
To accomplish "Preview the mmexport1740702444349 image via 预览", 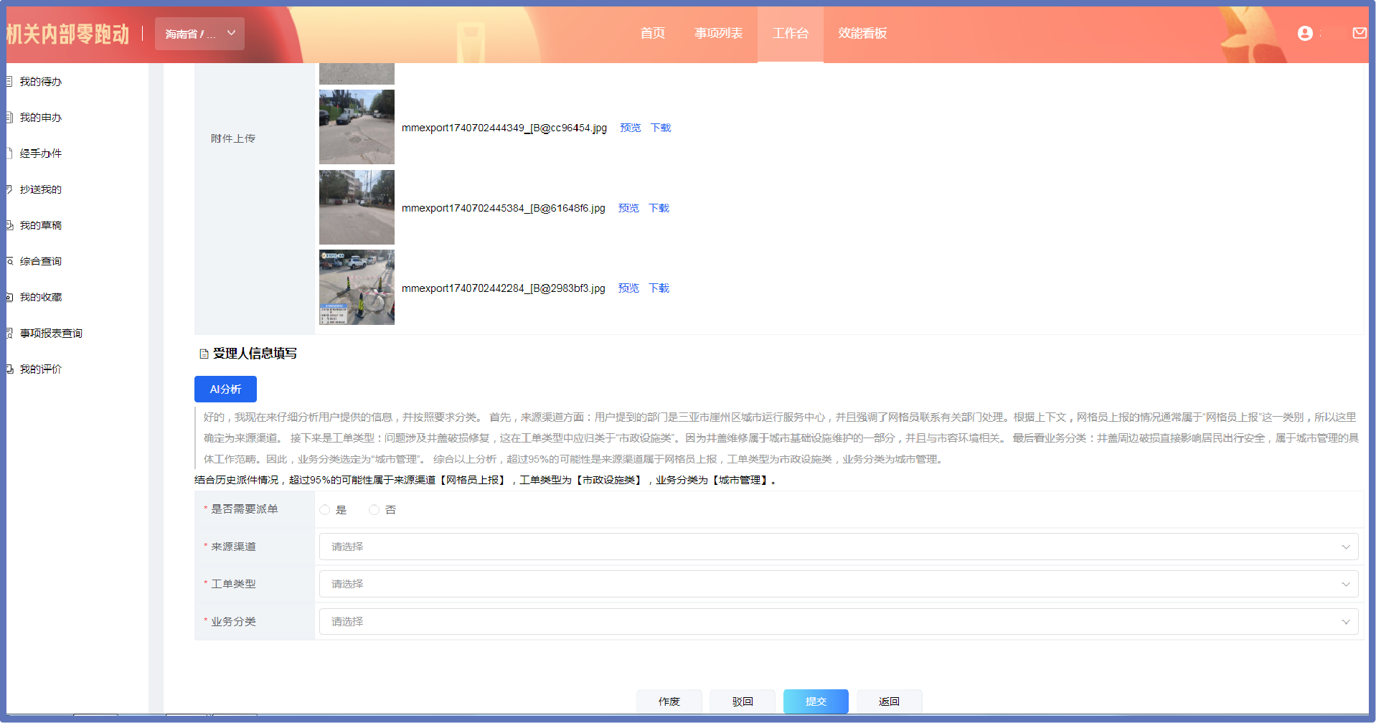I will 631,128.
